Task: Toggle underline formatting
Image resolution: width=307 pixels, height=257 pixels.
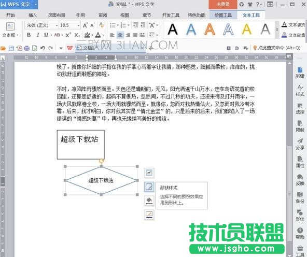Action: (46, 35)
